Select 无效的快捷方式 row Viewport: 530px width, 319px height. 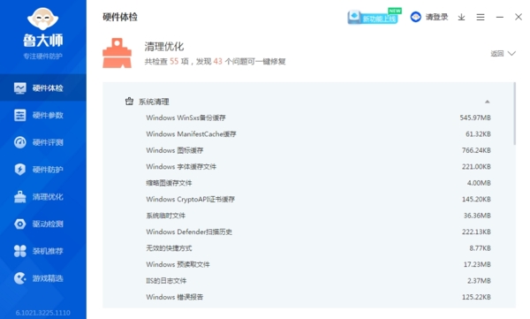click(x=318, y=248)
